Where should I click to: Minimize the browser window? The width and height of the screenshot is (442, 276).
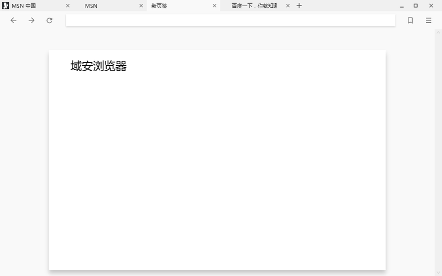[402, 6]
